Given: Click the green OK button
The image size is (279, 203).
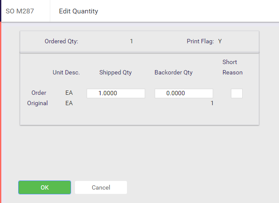Looking at the screenshot, I should pyautogui.click(x=45, y=187).
